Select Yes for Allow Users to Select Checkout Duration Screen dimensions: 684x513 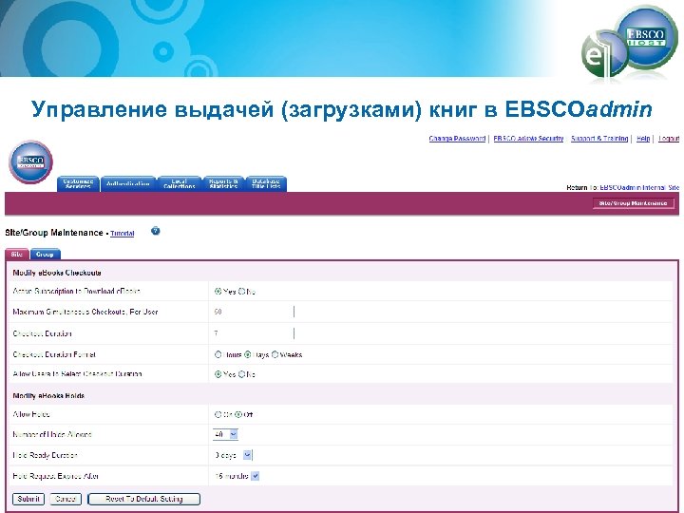click(218, 374)
